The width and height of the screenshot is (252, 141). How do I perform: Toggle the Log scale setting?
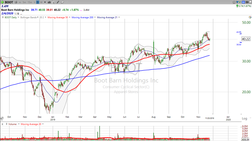244,119
